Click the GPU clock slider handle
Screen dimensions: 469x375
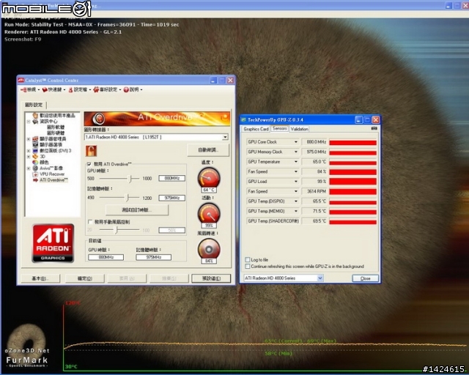pos(130,179)
